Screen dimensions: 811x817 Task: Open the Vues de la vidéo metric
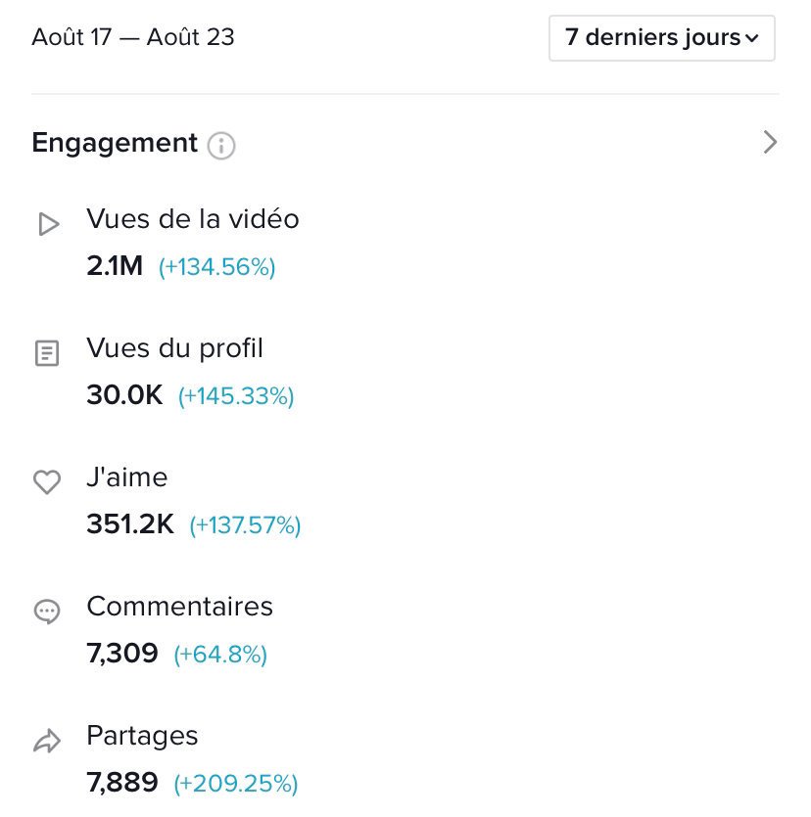[x=193, y=219]
